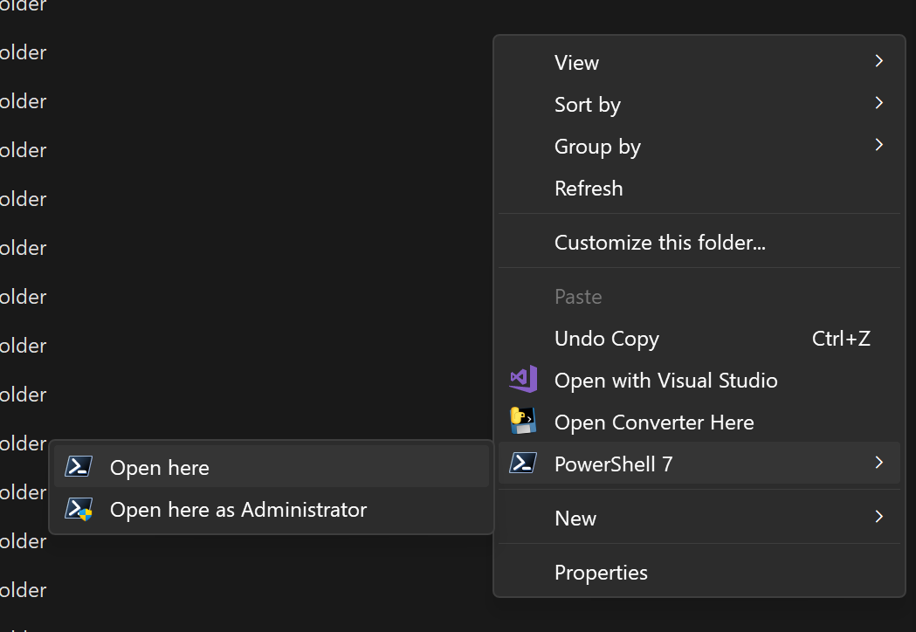916x632 pixels.
Task: Expand the Group by submenu arrow
Action: pyautogui.click(x=879, y=145)
